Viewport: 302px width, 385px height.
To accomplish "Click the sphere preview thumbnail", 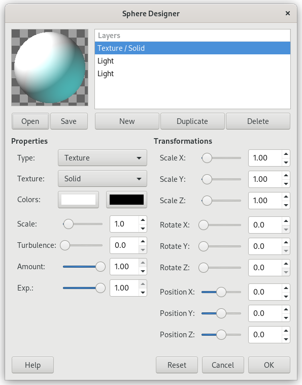I will tap(50, 68).
